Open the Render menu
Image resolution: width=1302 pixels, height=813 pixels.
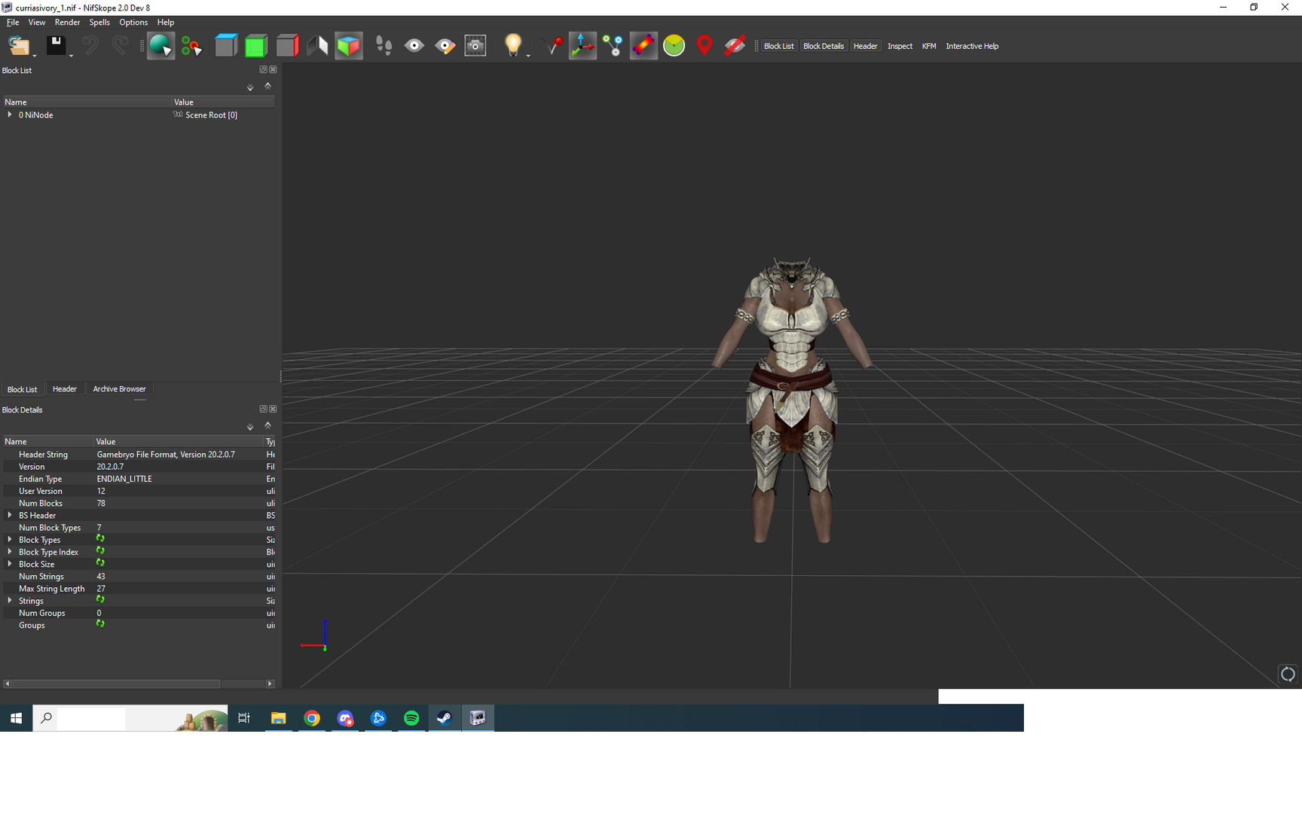[67, 23]
